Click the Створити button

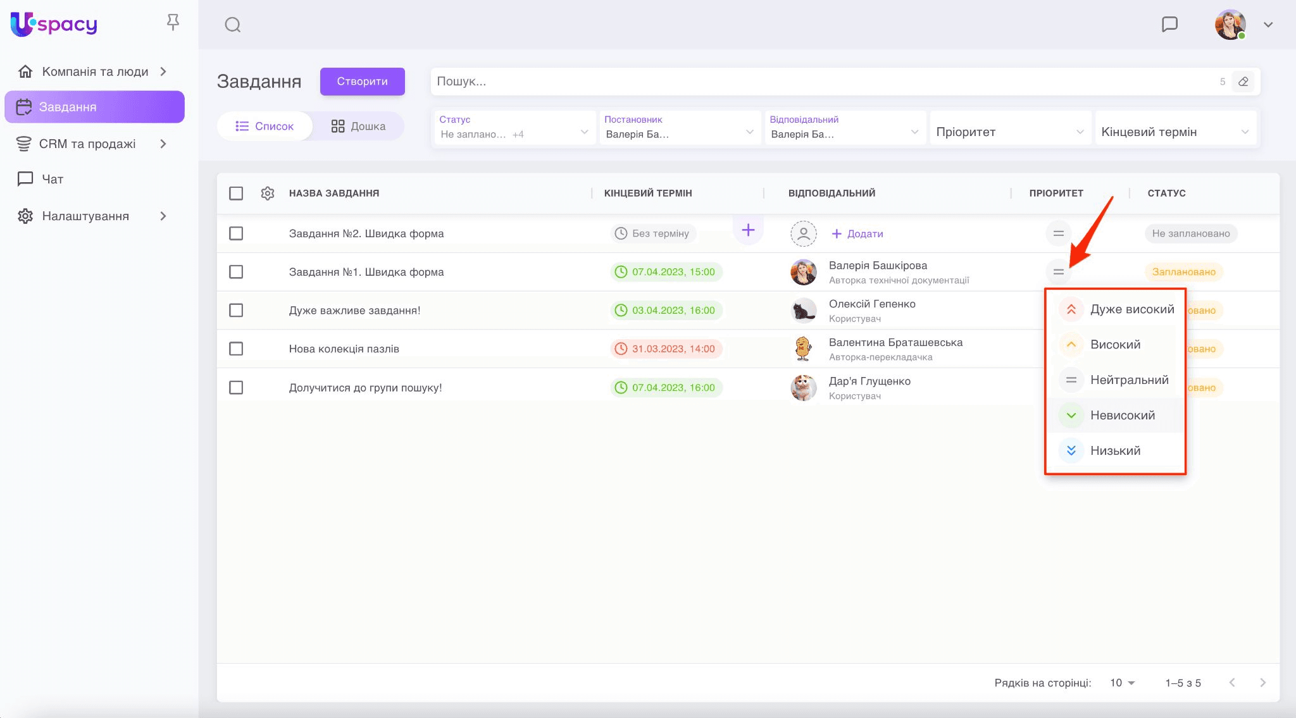point(362,82)
